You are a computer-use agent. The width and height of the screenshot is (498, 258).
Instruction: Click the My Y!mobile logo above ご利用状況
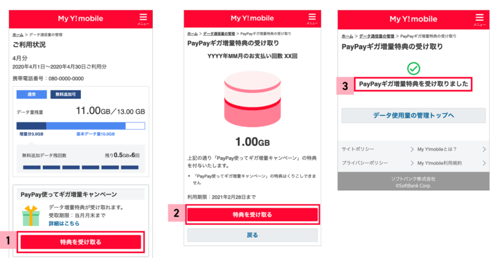80,18
